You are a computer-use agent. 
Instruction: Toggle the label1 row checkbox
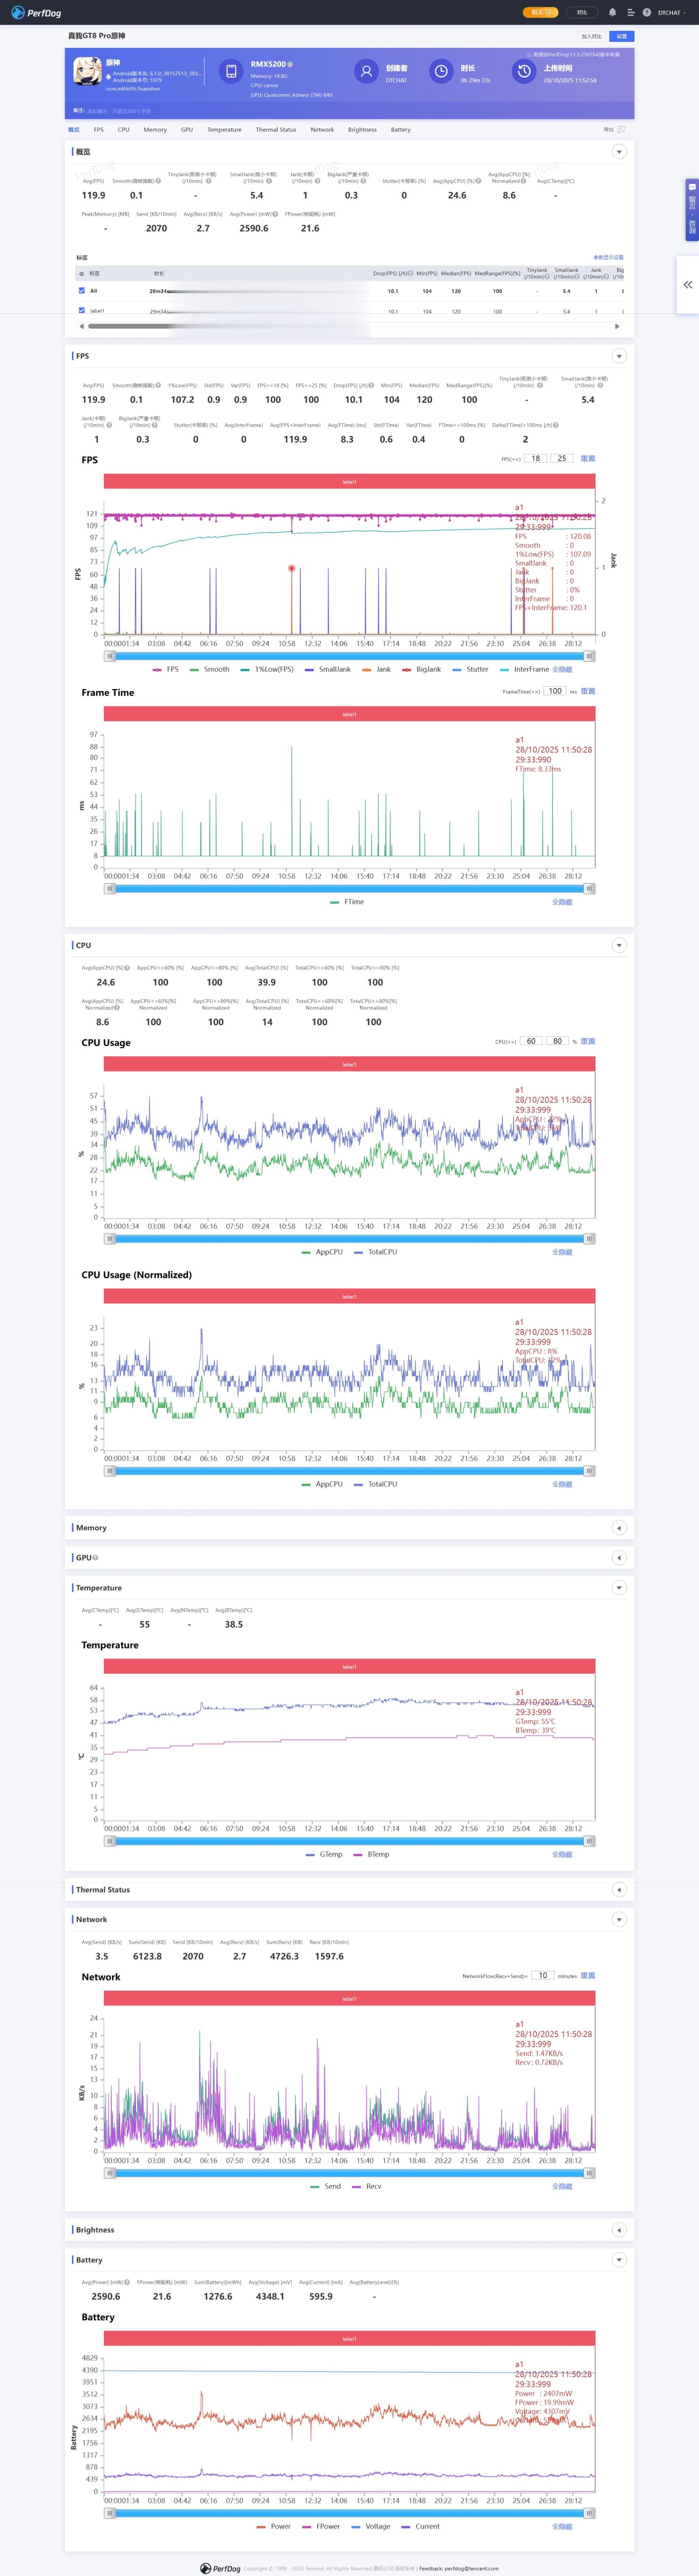82,311
